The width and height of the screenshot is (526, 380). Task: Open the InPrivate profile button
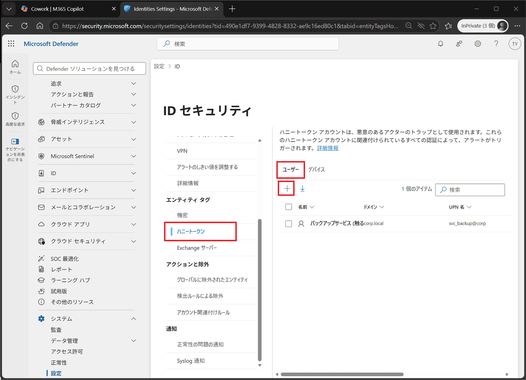pos(483,26)
